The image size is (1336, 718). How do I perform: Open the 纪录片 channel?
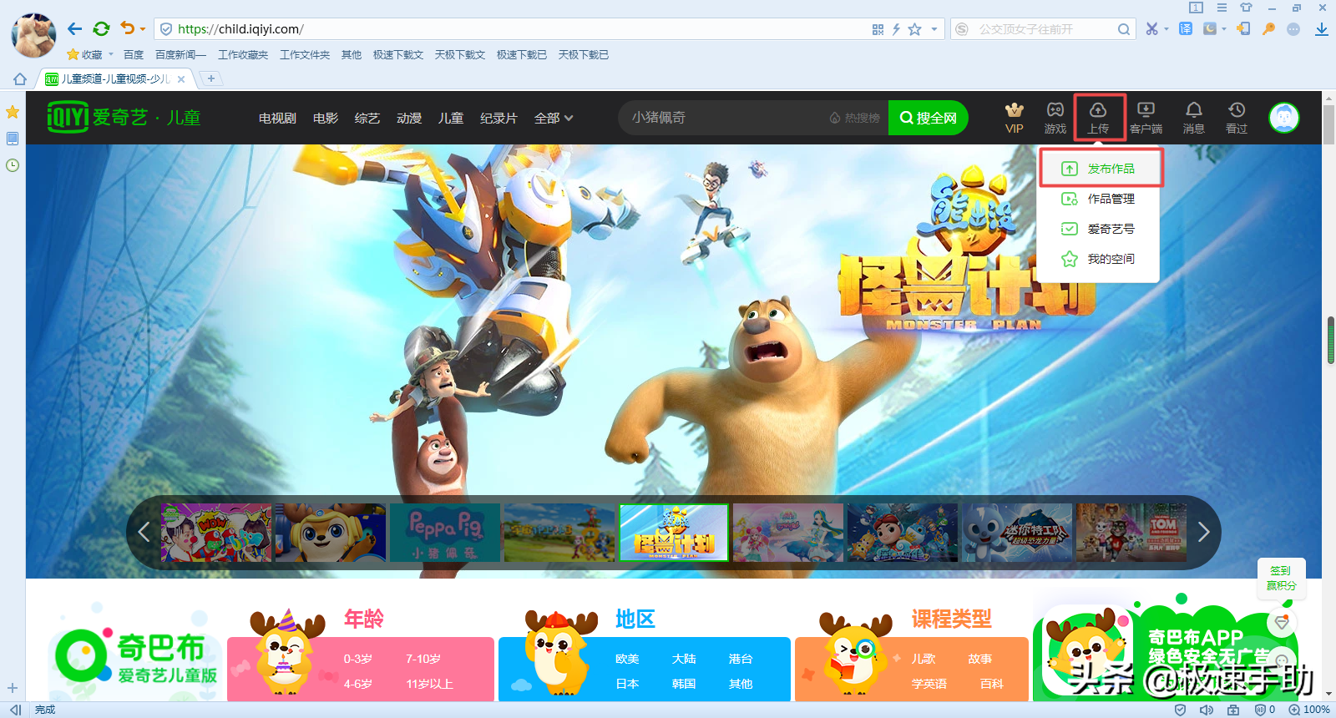(x=498, y=118)
